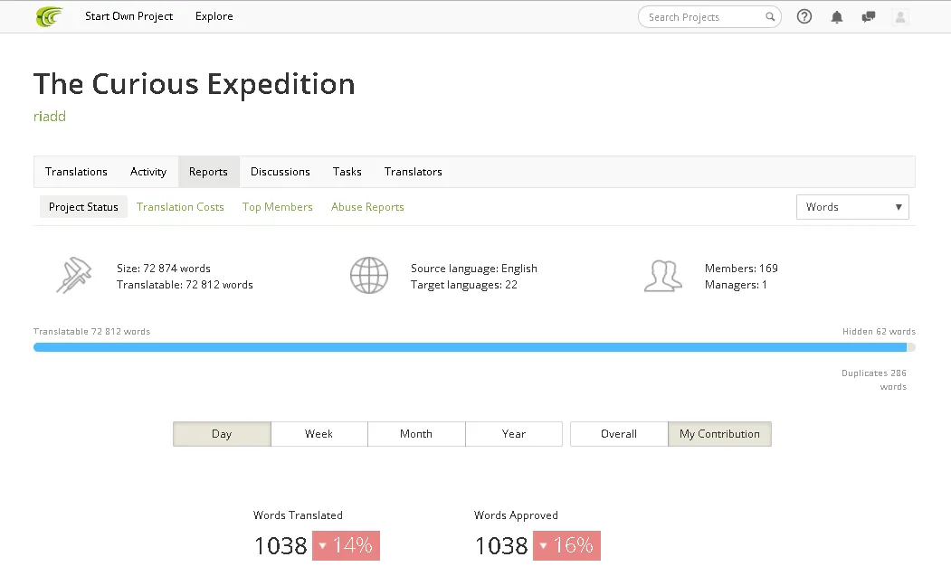Open Start Own Project menu item

coord(128,16)
